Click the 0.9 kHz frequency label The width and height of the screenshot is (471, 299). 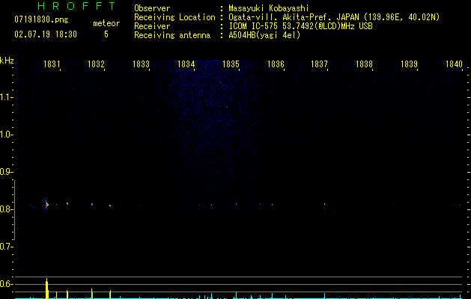[6, 172]
